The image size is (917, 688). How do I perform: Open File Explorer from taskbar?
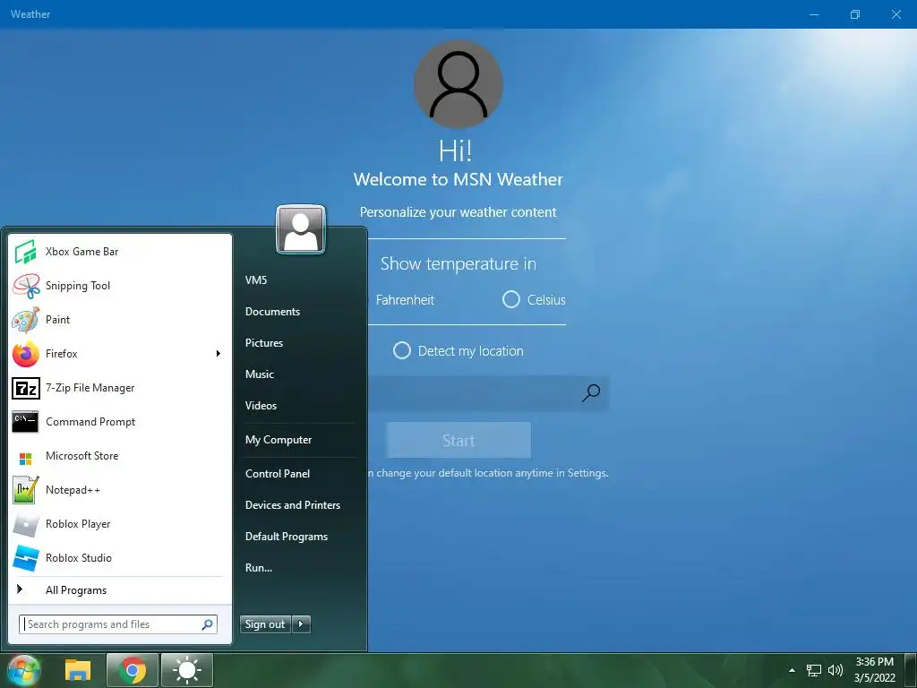point(78,670)
